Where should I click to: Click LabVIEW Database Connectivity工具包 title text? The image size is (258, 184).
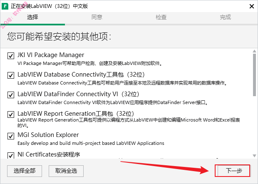pos(81,75)
